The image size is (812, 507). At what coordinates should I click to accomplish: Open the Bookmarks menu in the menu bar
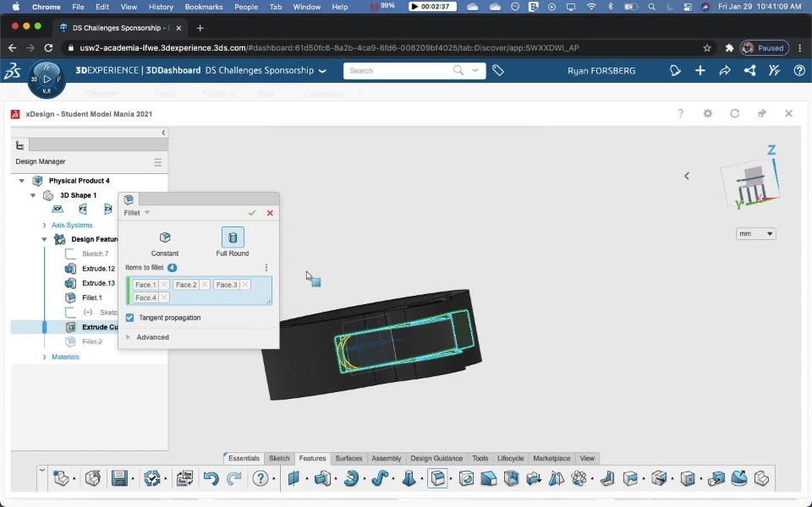[x=202, y=7]
